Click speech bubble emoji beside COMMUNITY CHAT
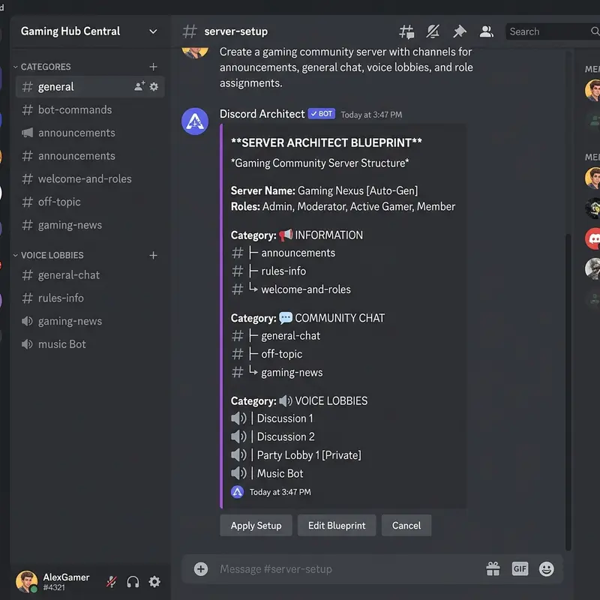The height and width of the screenshot is (600, 600). pyautogui.click(x=286, y=318)
